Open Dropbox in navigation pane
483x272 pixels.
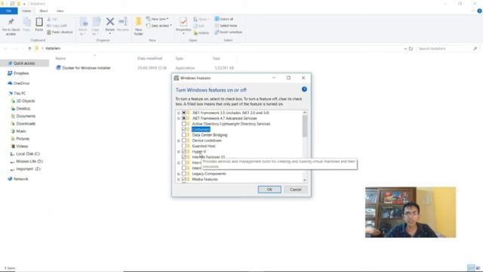click(x=18, y=73)
